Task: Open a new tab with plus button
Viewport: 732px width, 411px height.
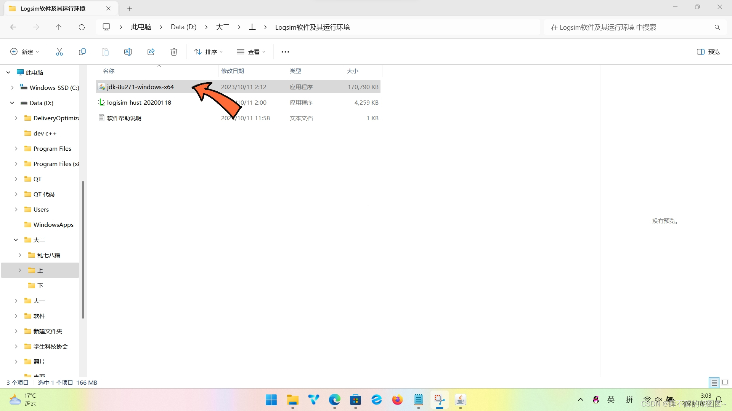Action: pyautogui.click(x=130, y=8)
